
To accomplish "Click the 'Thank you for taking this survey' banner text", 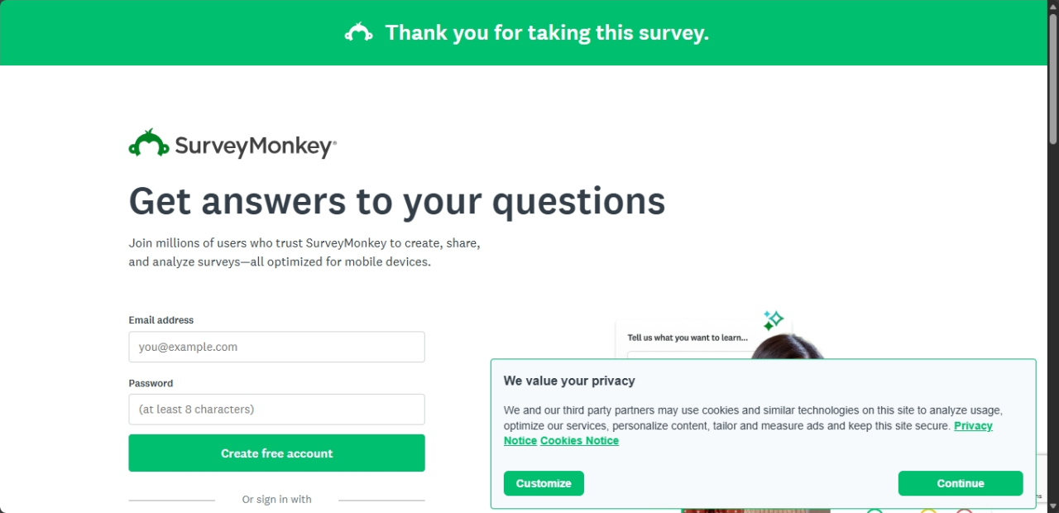I will click(x=547, y=33).
